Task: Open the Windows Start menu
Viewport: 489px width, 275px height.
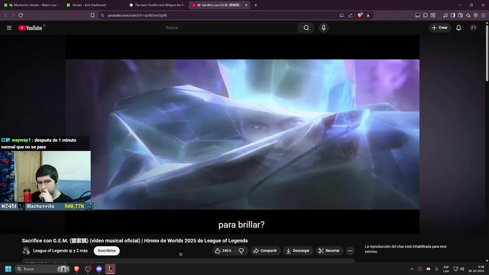Action: pyautogui.click(x=8, y=269)
